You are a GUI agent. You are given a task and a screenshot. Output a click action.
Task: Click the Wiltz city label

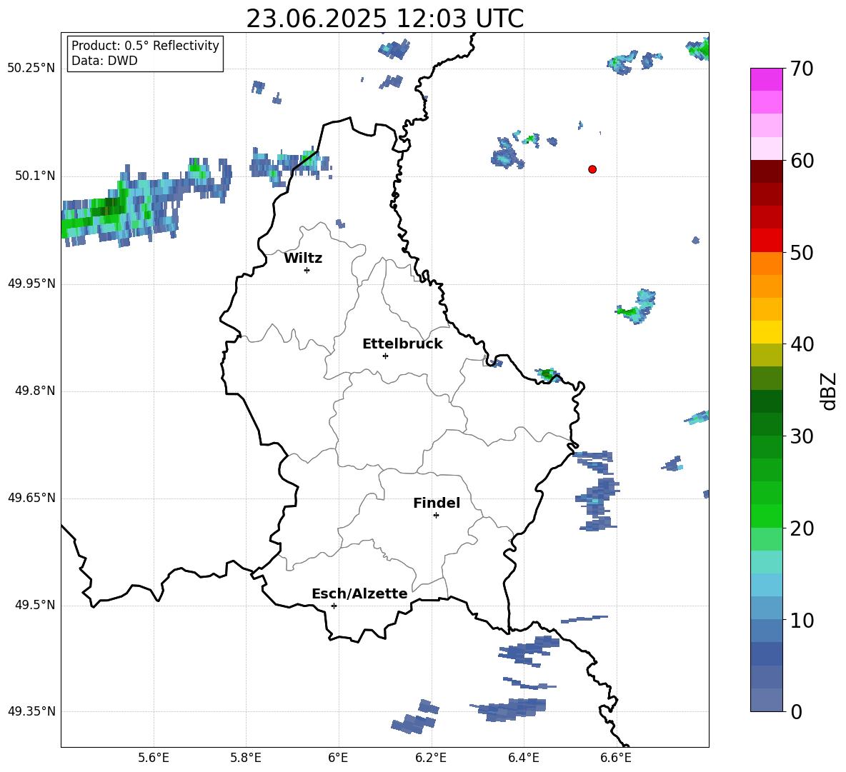[303, 259]
